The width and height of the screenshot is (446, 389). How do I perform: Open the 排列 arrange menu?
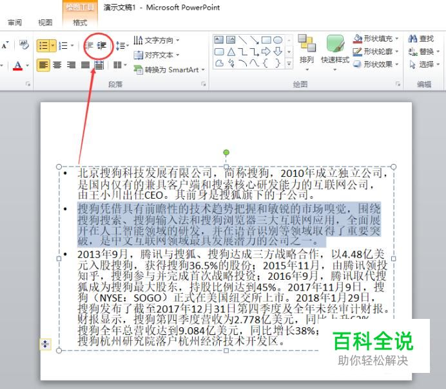(307, 53)
